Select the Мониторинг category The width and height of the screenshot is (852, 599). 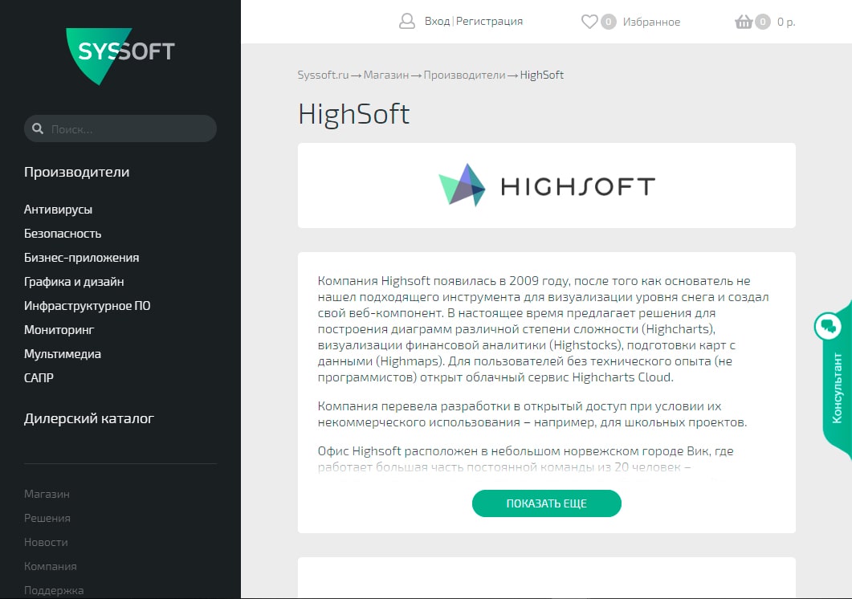tap(59, 329)
